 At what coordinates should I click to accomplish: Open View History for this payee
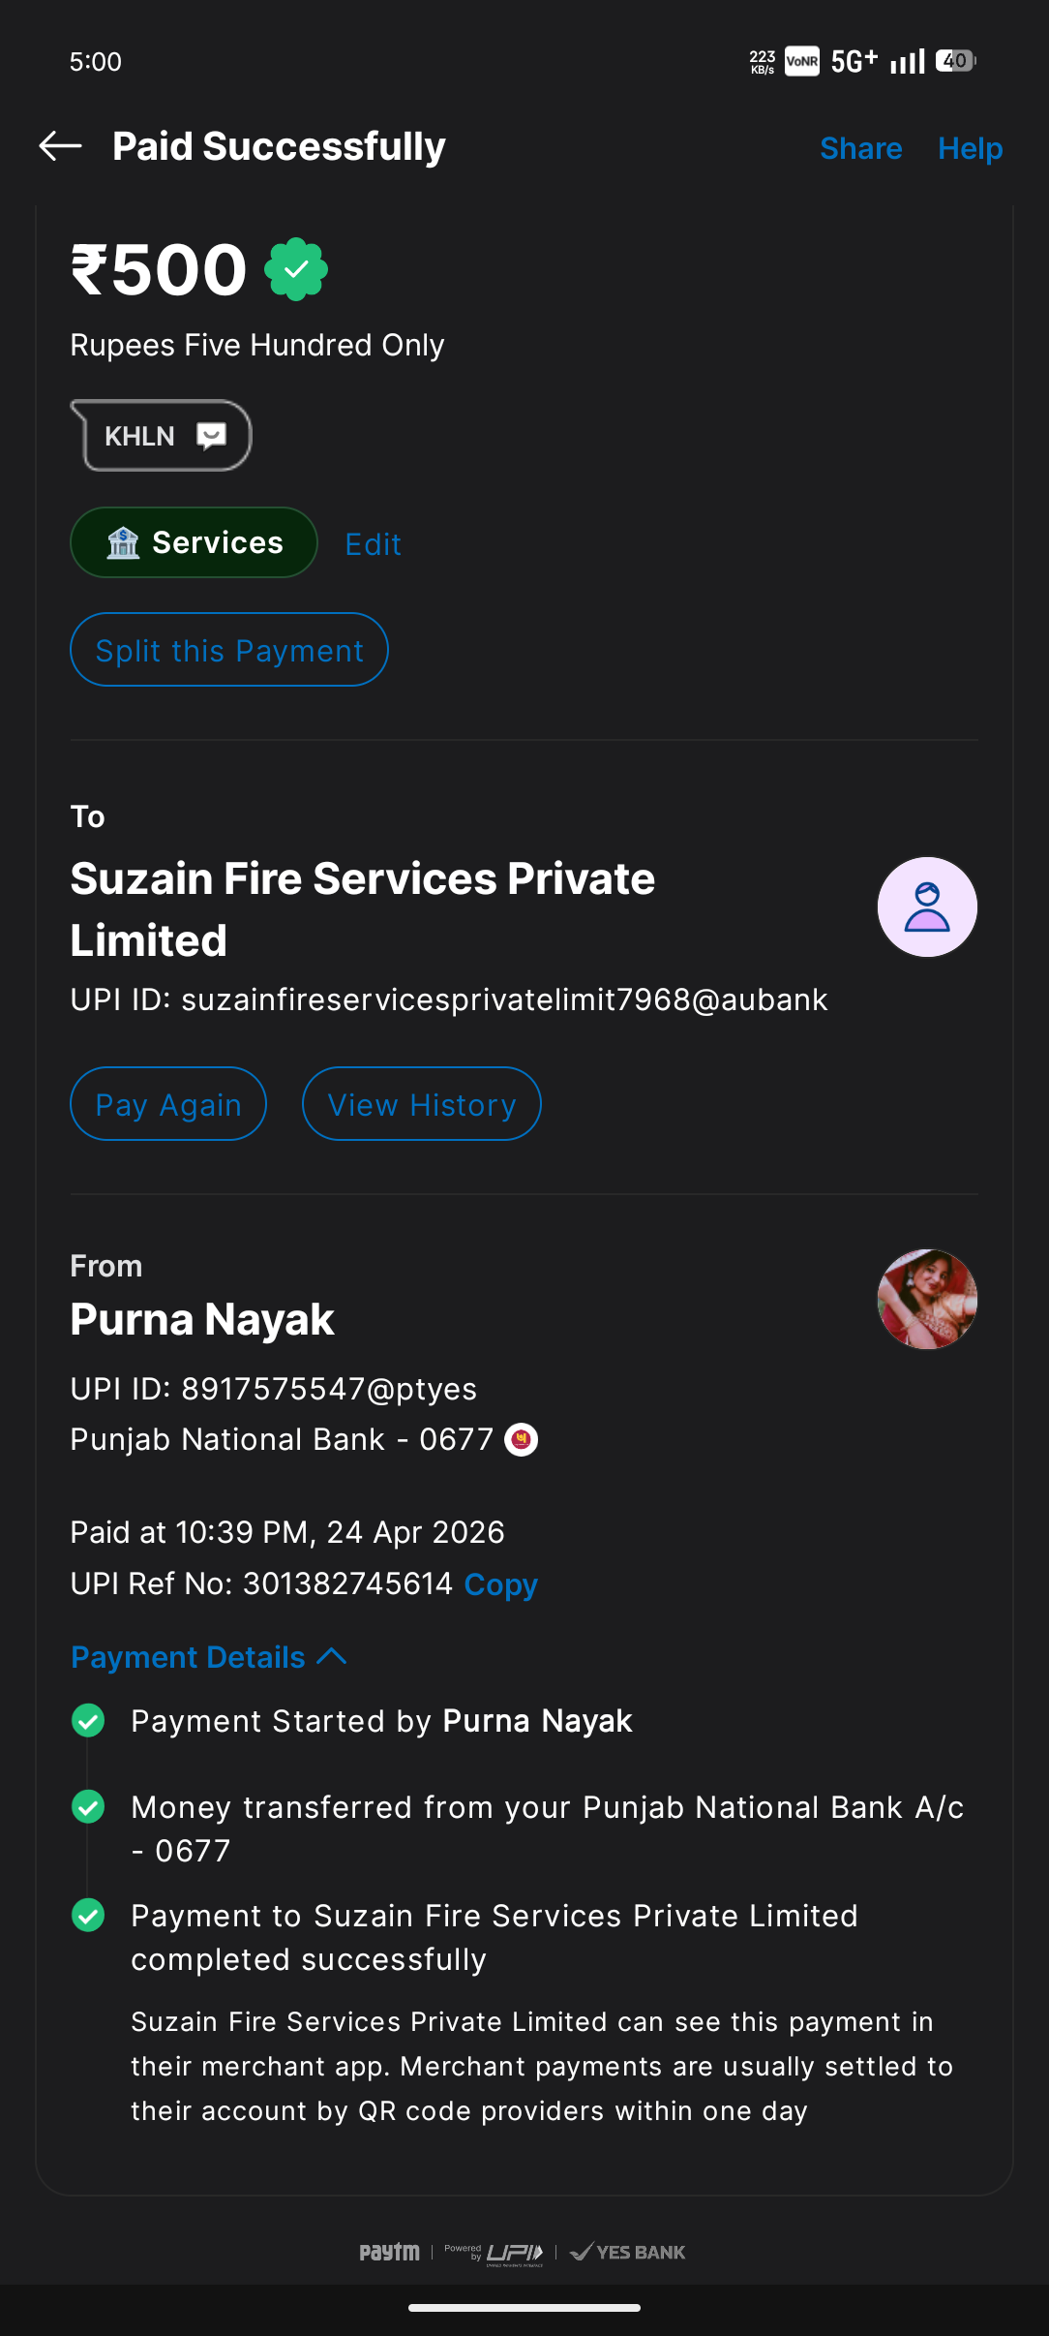pyautogui.click(x=422, y=1104)
